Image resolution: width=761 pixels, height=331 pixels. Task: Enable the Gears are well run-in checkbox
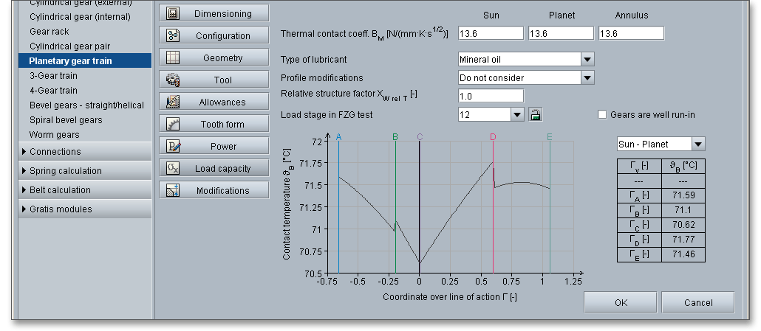coord(602,115)
